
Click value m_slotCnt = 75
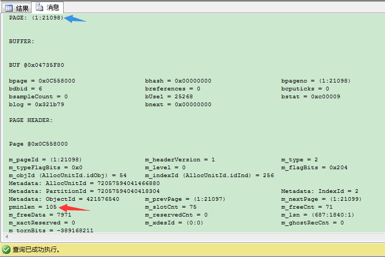tap(170, 207)
